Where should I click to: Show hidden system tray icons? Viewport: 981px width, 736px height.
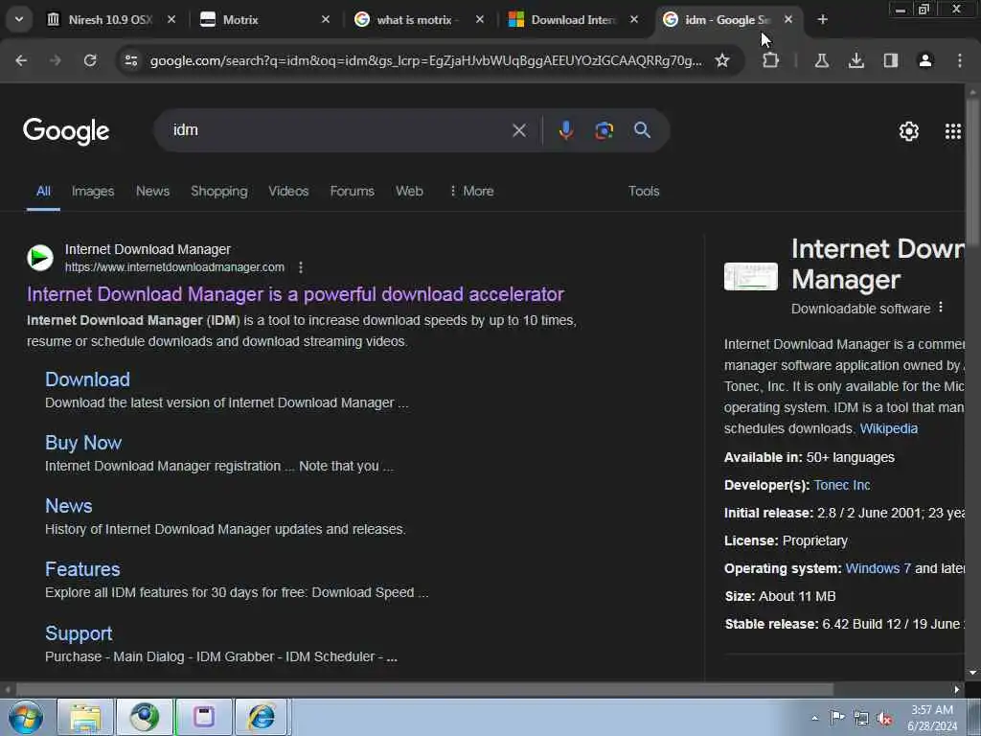click(x=814, y=717)
